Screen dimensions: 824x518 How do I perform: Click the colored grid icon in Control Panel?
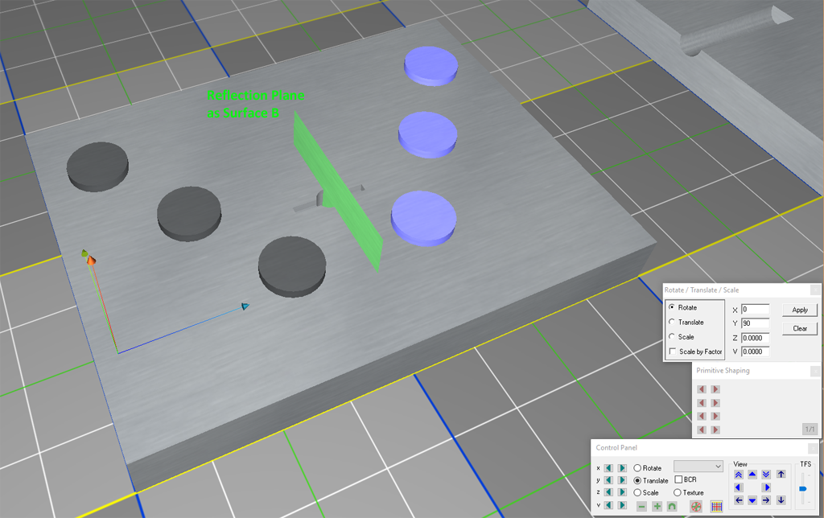[716, 506]
